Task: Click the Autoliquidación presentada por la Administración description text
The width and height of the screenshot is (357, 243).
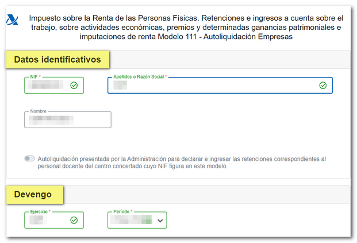Action: [x=184, y=163]
